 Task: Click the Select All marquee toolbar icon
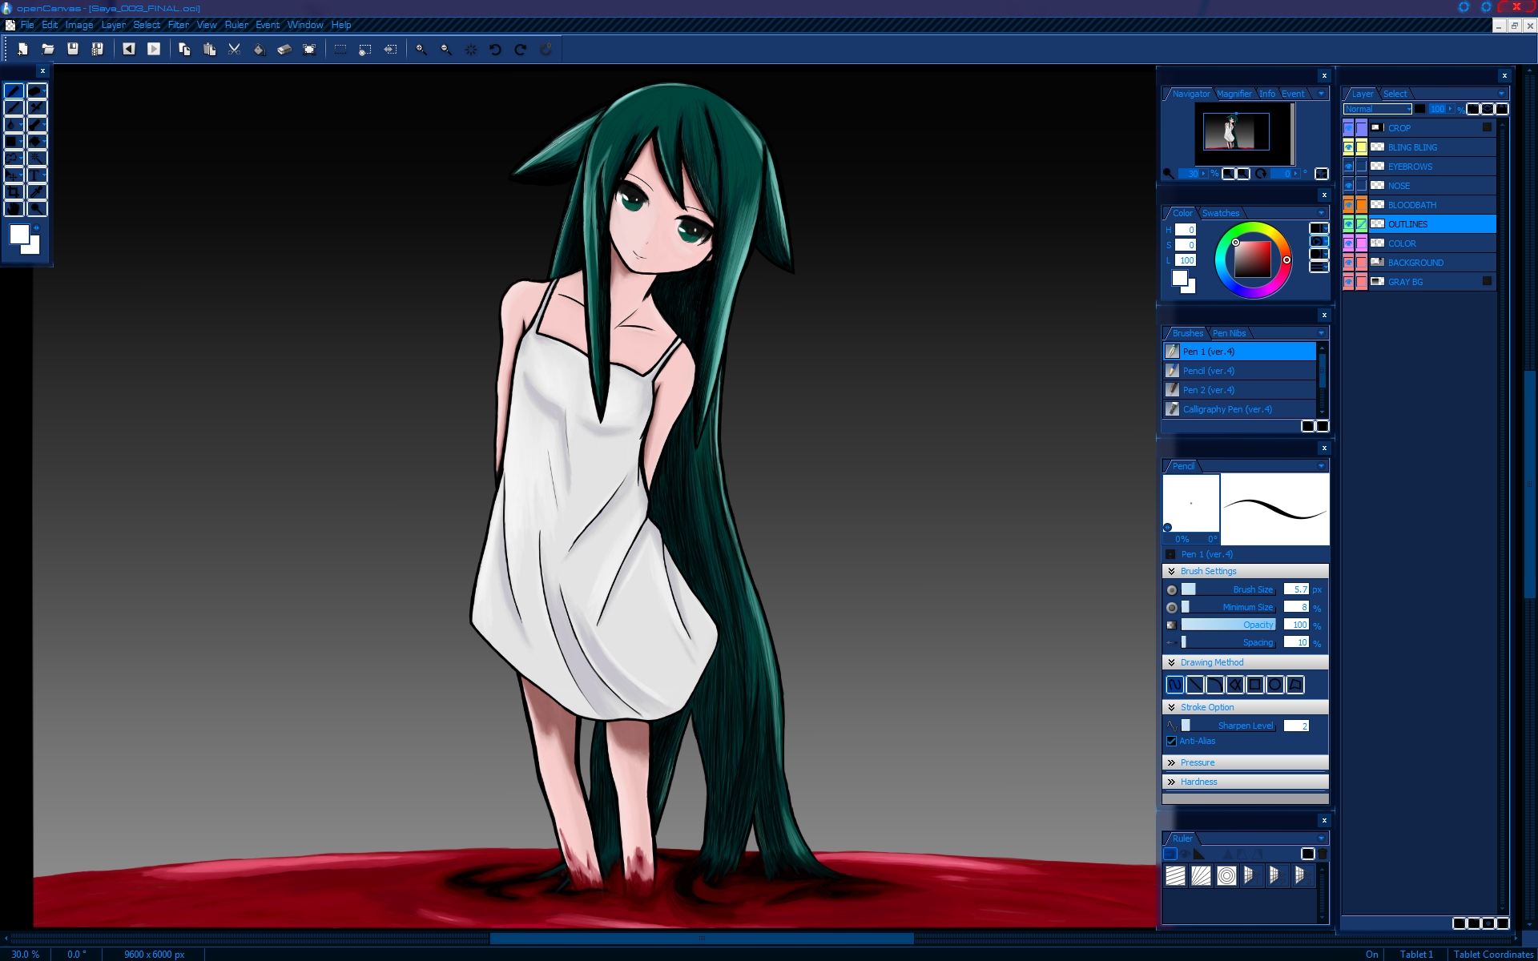click(340, 49)
